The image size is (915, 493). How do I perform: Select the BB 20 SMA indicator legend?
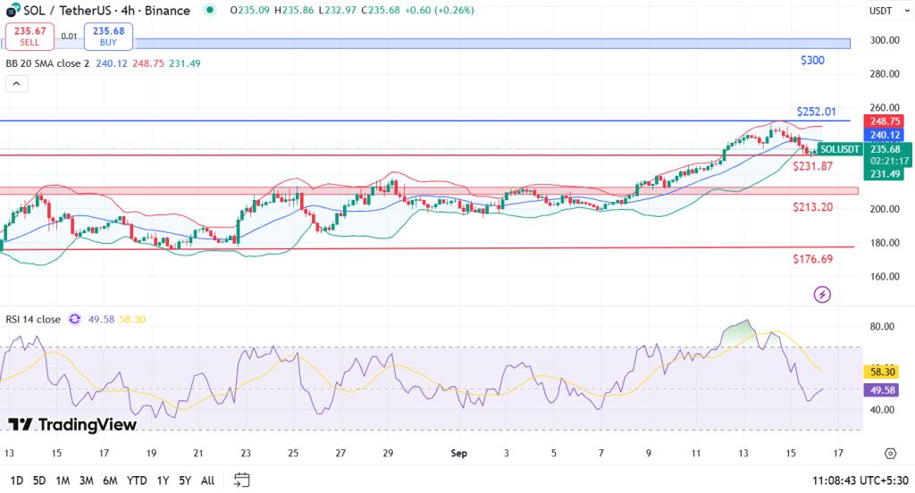(x=47, y=63)
